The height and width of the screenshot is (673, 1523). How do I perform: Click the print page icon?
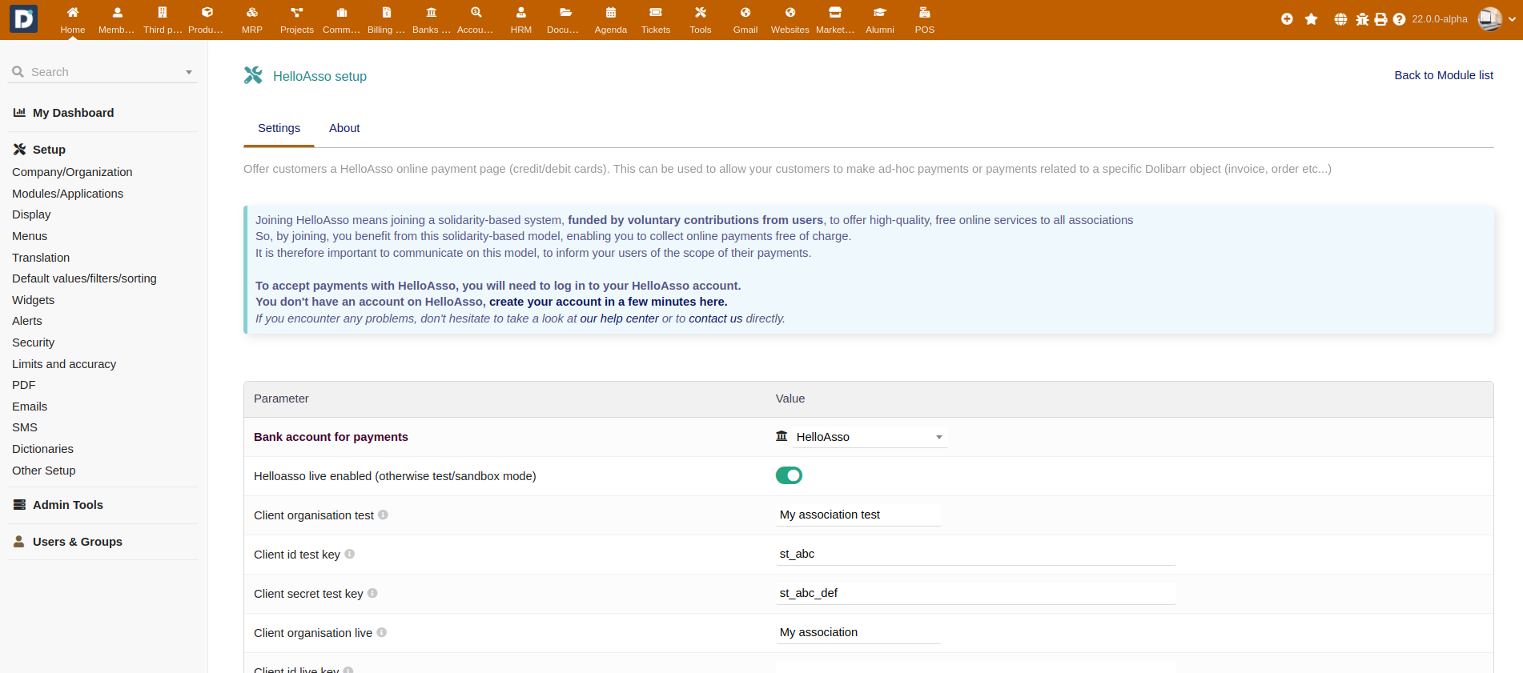click(1380, 19)
